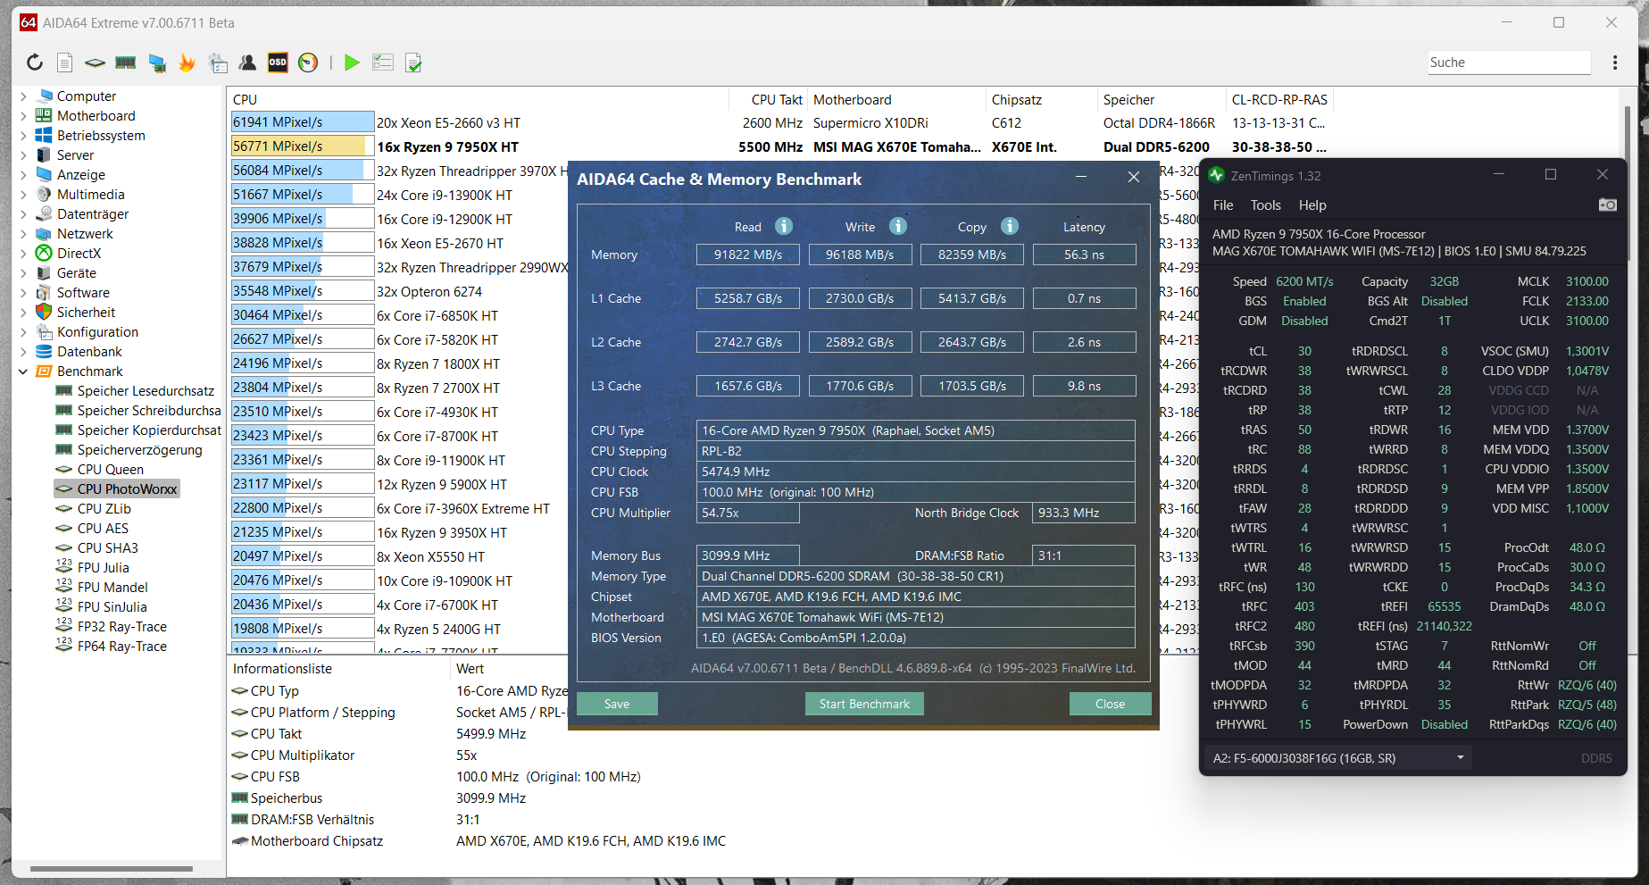Image resolution: width=1649 pixels, height=885 pixels.
Task: Open the preferences gear-checklist toolbar icon
Action: click(218, 63)
